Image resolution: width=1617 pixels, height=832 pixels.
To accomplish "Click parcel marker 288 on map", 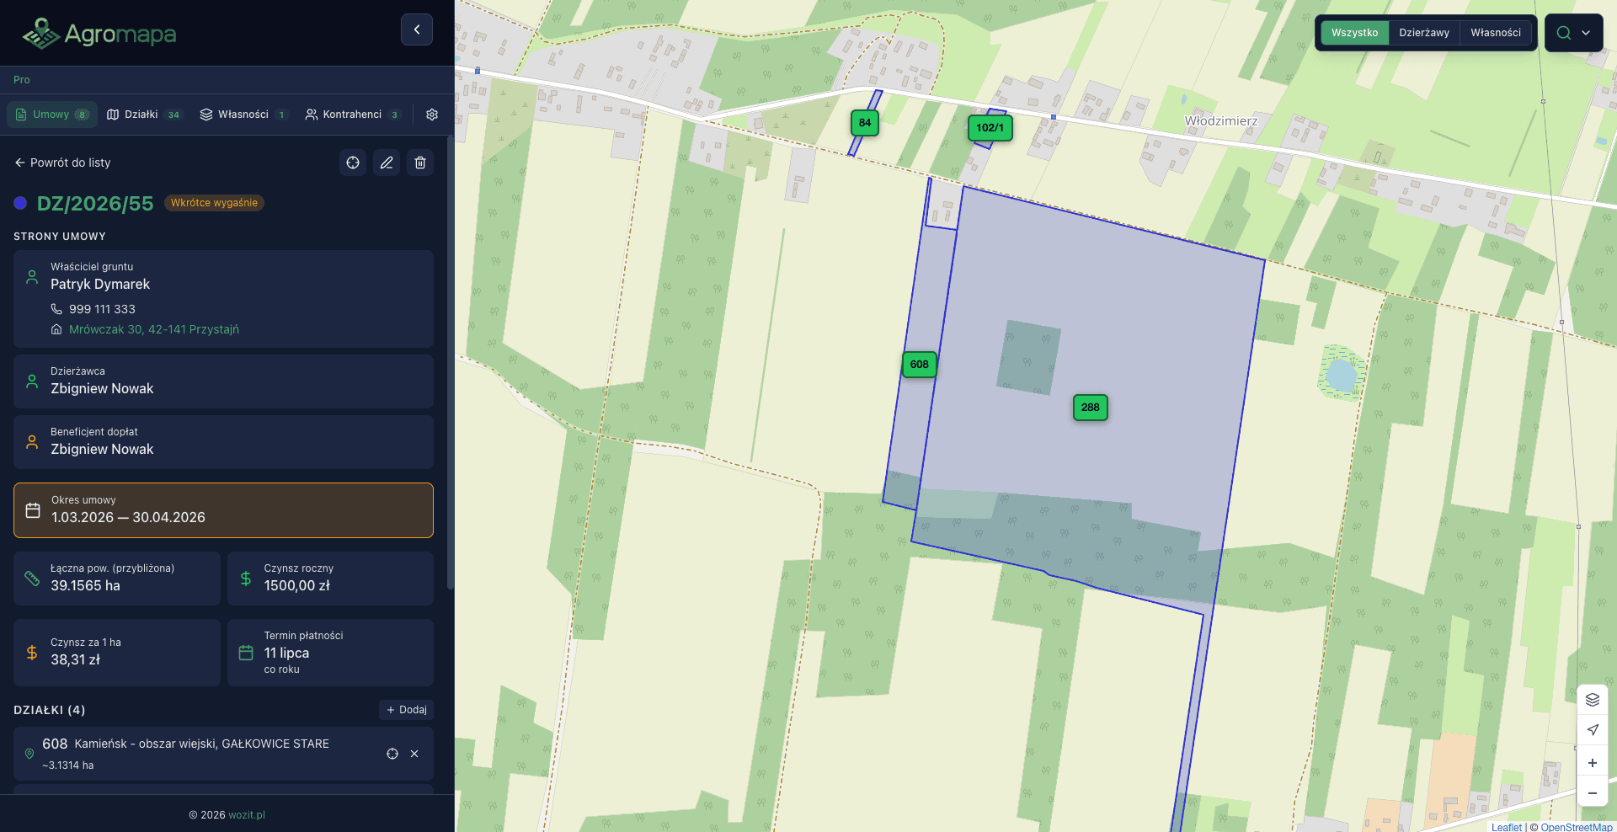I will point(1090,408).
